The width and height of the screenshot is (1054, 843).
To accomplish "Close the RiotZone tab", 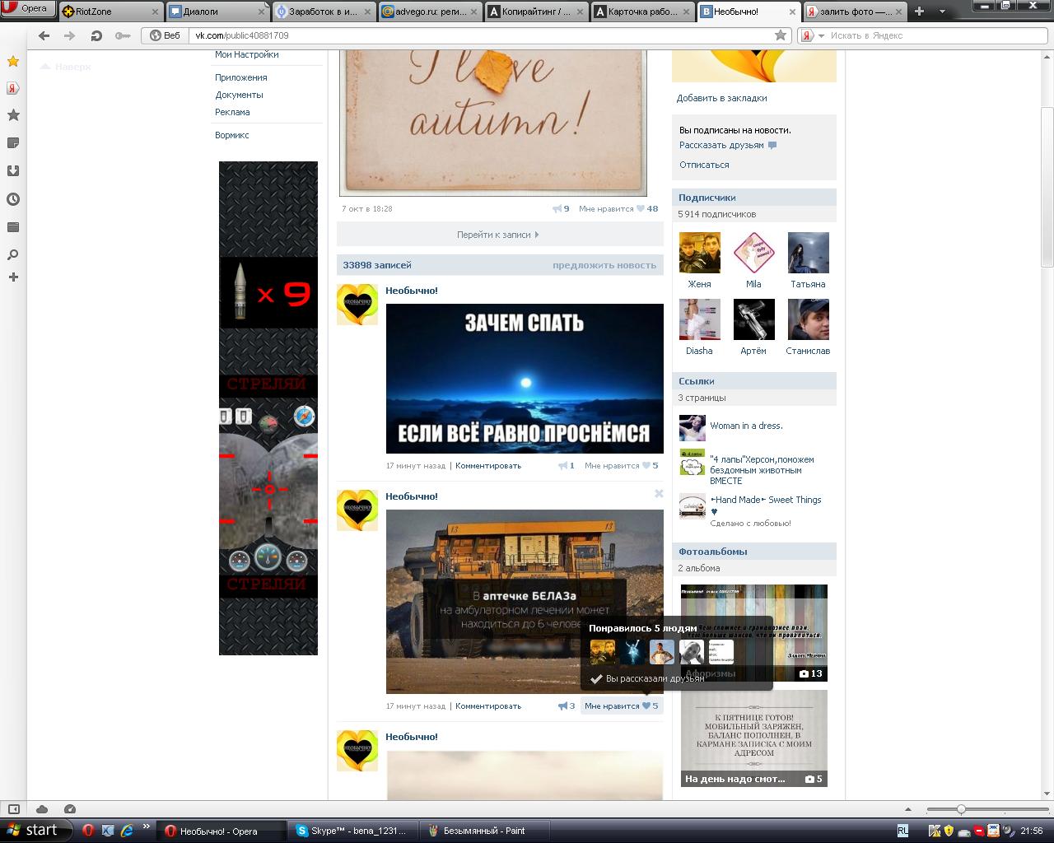I will pos(155,12).
